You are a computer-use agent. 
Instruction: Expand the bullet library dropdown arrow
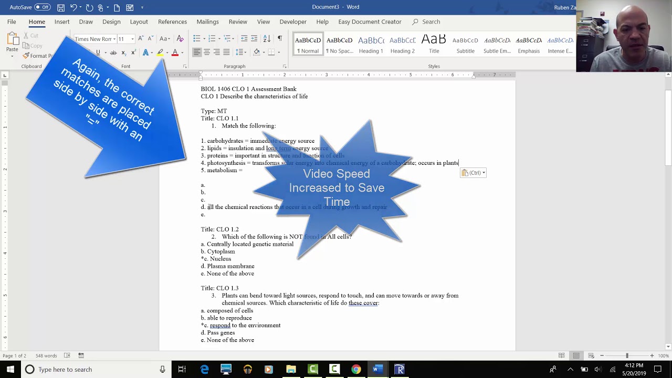[x=204, y=39]
